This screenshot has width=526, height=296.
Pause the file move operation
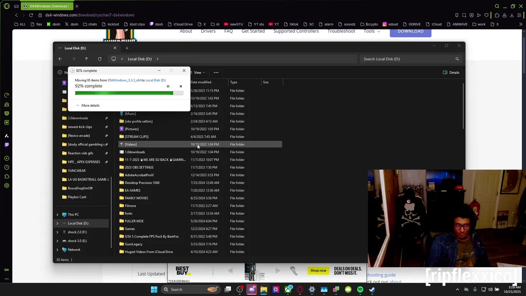coord(168,86)
